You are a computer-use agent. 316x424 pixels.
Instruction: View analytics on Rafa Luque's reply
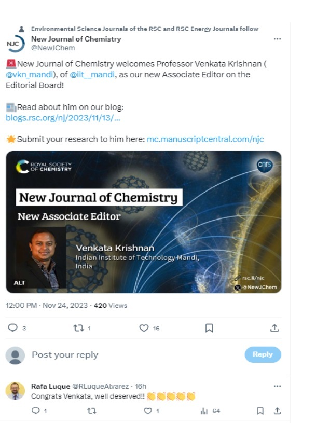pos(204,411)
